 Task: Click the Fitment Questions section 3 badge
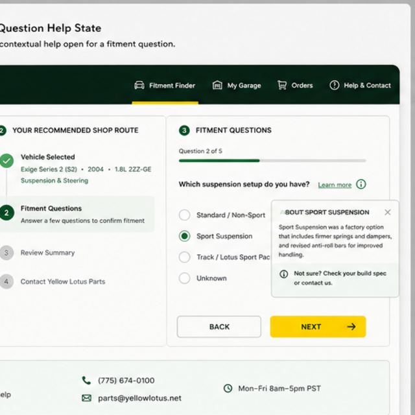(x=184, y=130)
